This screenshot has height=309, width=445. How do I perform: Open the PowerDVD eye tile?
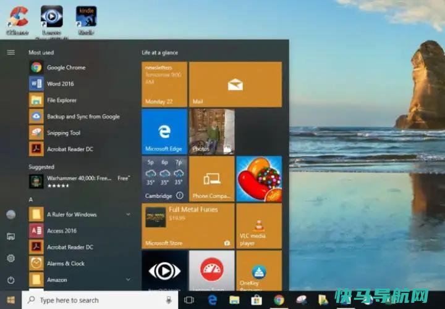click(x=164, y=271)
